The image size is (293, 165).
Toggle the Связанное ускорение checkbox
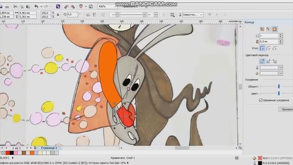(260, 100)
